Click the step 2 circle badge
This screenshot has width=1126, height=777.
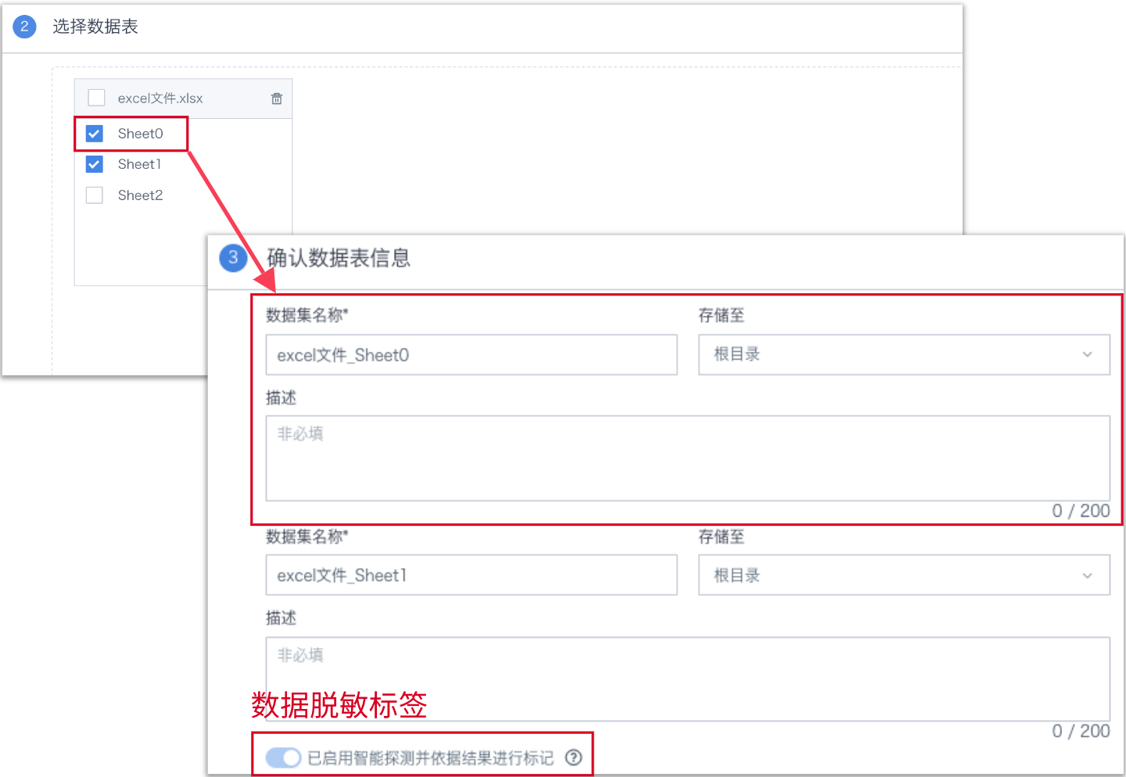click(x=24, y=27)
